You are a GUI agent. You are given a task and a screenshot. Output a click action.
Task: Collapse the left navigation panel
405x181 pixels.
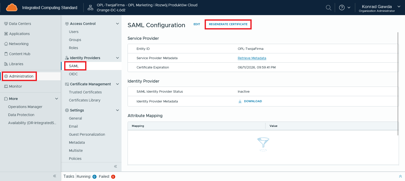tap(55, 176)
